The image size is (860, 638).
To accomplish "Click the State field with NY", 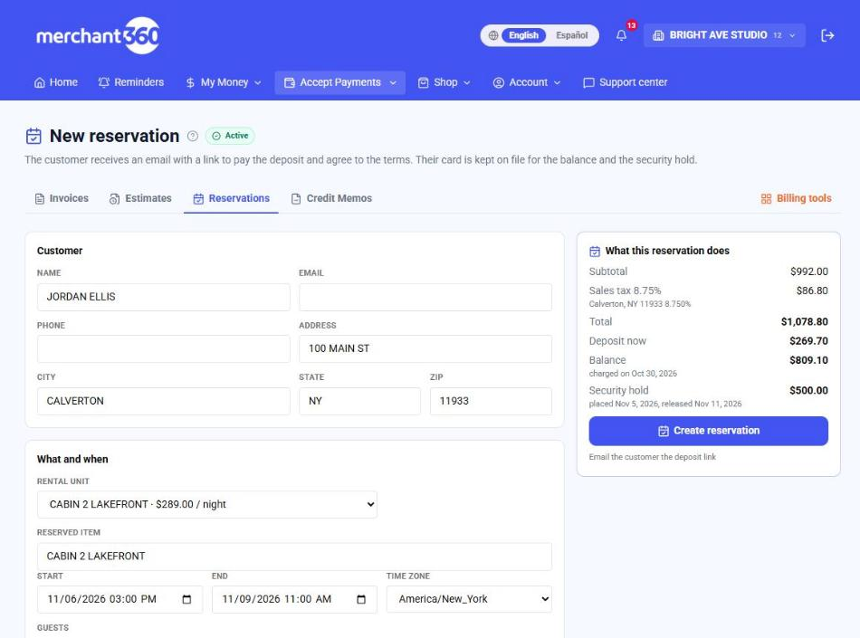I will click(x=359, y=401).
